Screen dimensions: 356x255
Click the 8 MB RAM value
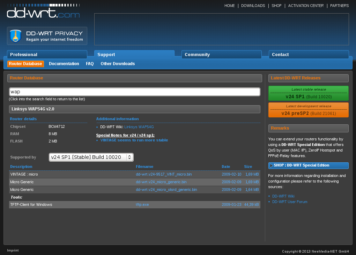pos(53,134)
